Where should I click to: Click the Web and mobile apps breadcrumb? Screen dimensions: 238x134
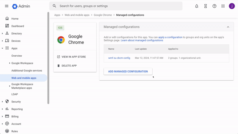[x=77, y=15]
